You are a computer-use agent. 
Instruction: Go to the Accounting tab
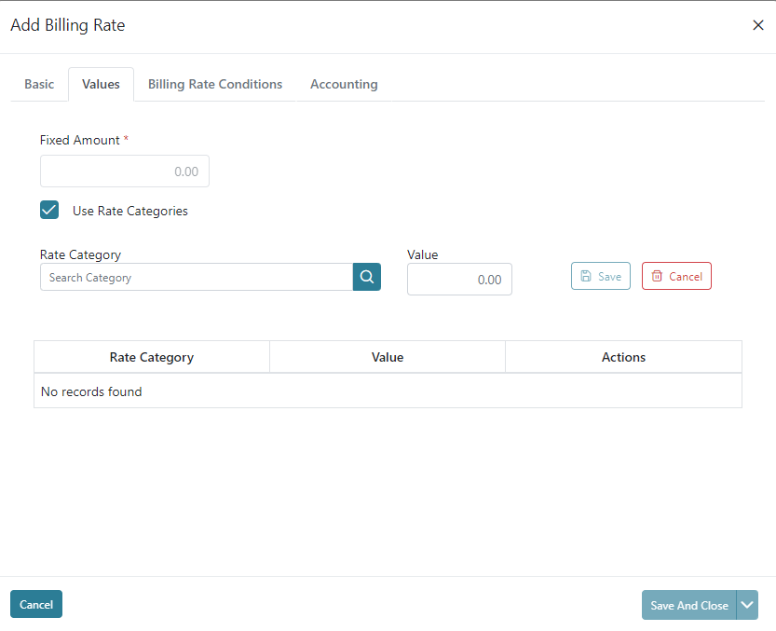point(344,84)
